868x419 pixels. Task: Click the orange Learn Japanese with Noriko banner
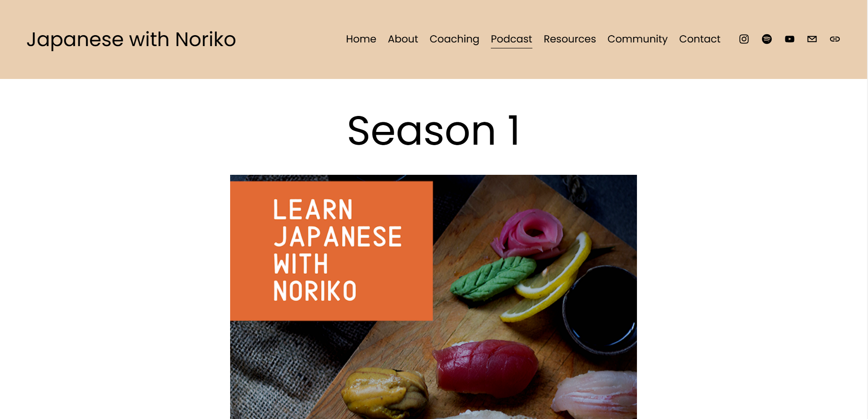[331, 251]
